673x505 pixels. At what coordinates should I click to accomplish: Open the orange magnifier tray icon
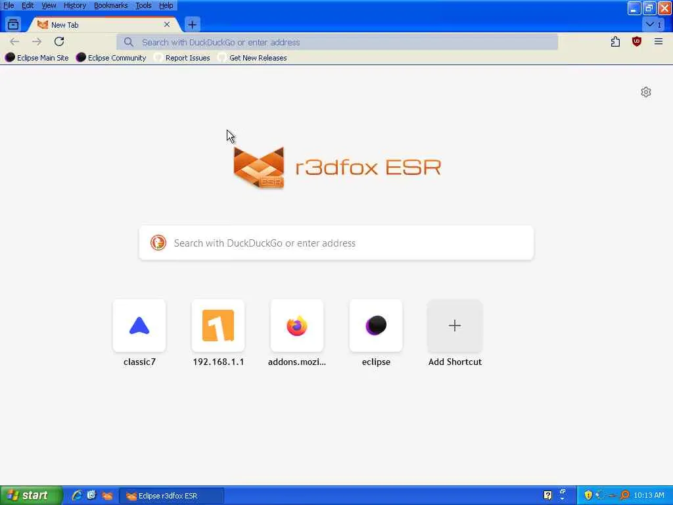624,495
